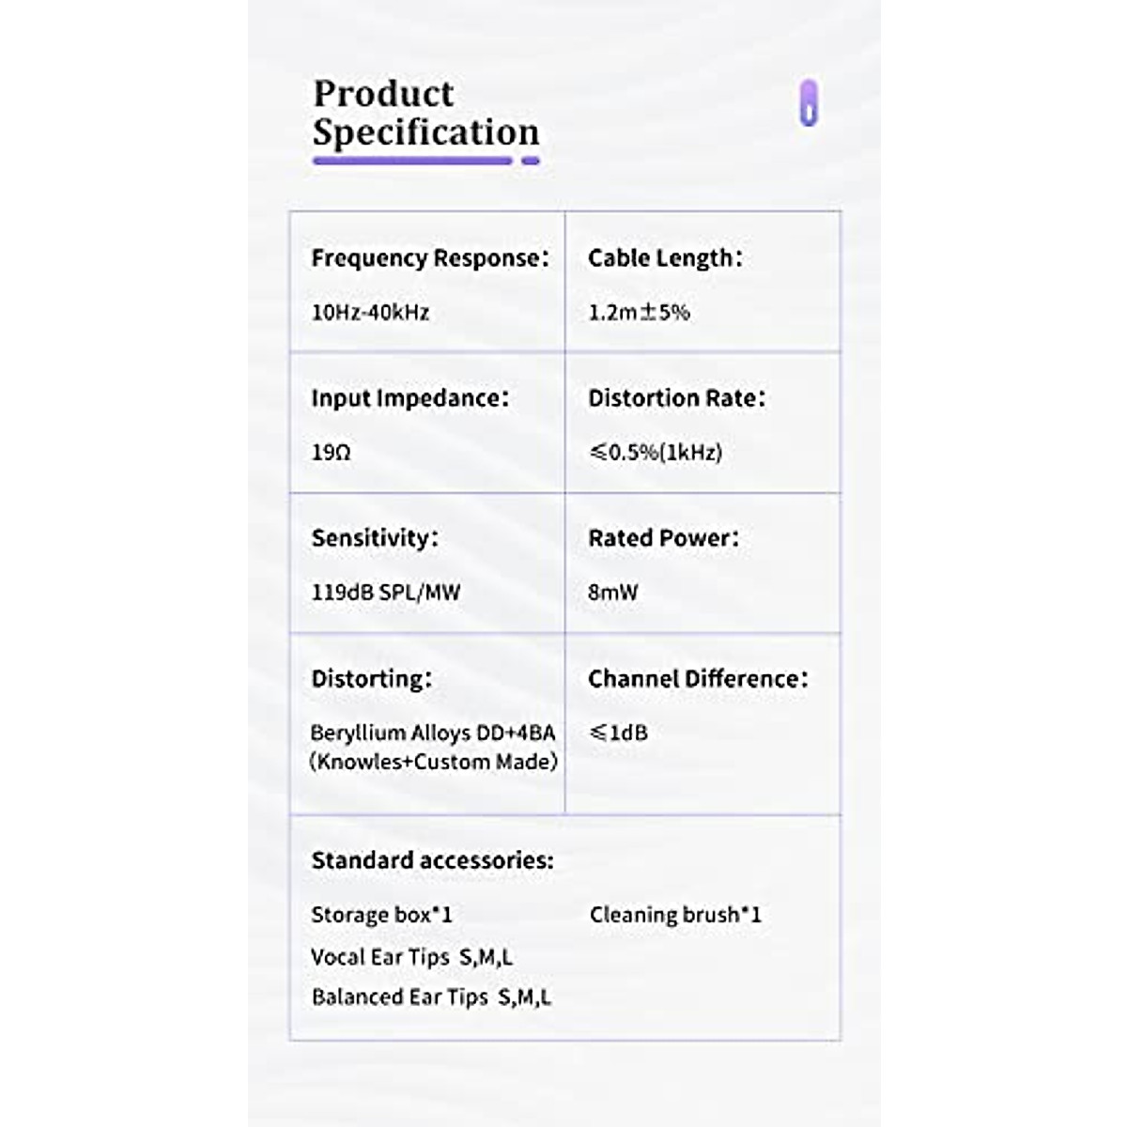
Task: Click the Standard accessories heading
Action: pyautogui.click(x=432, y=860)
